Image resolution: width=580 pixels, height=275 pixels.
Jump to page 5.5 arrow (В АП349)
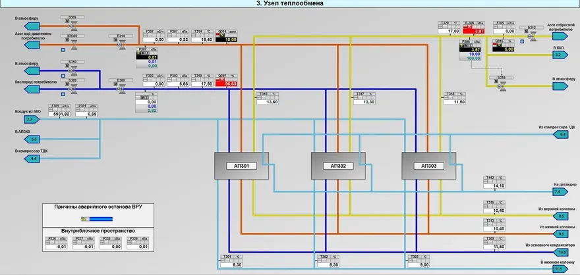tap(32, 139)
